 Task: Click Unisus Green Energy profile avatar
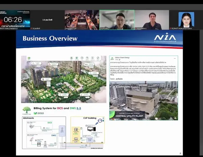point(112,58)
